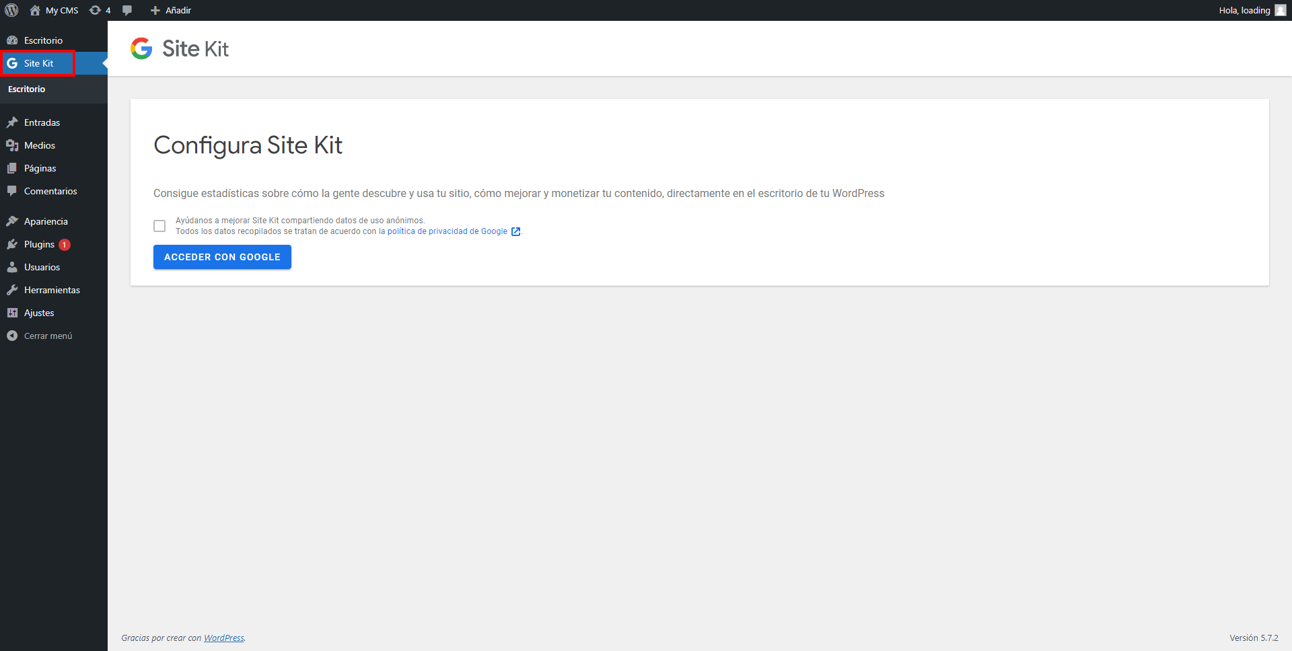1292x651 pixels.
Task: Click the external link icon after privacy policy
Action: [x=515, y=231]
